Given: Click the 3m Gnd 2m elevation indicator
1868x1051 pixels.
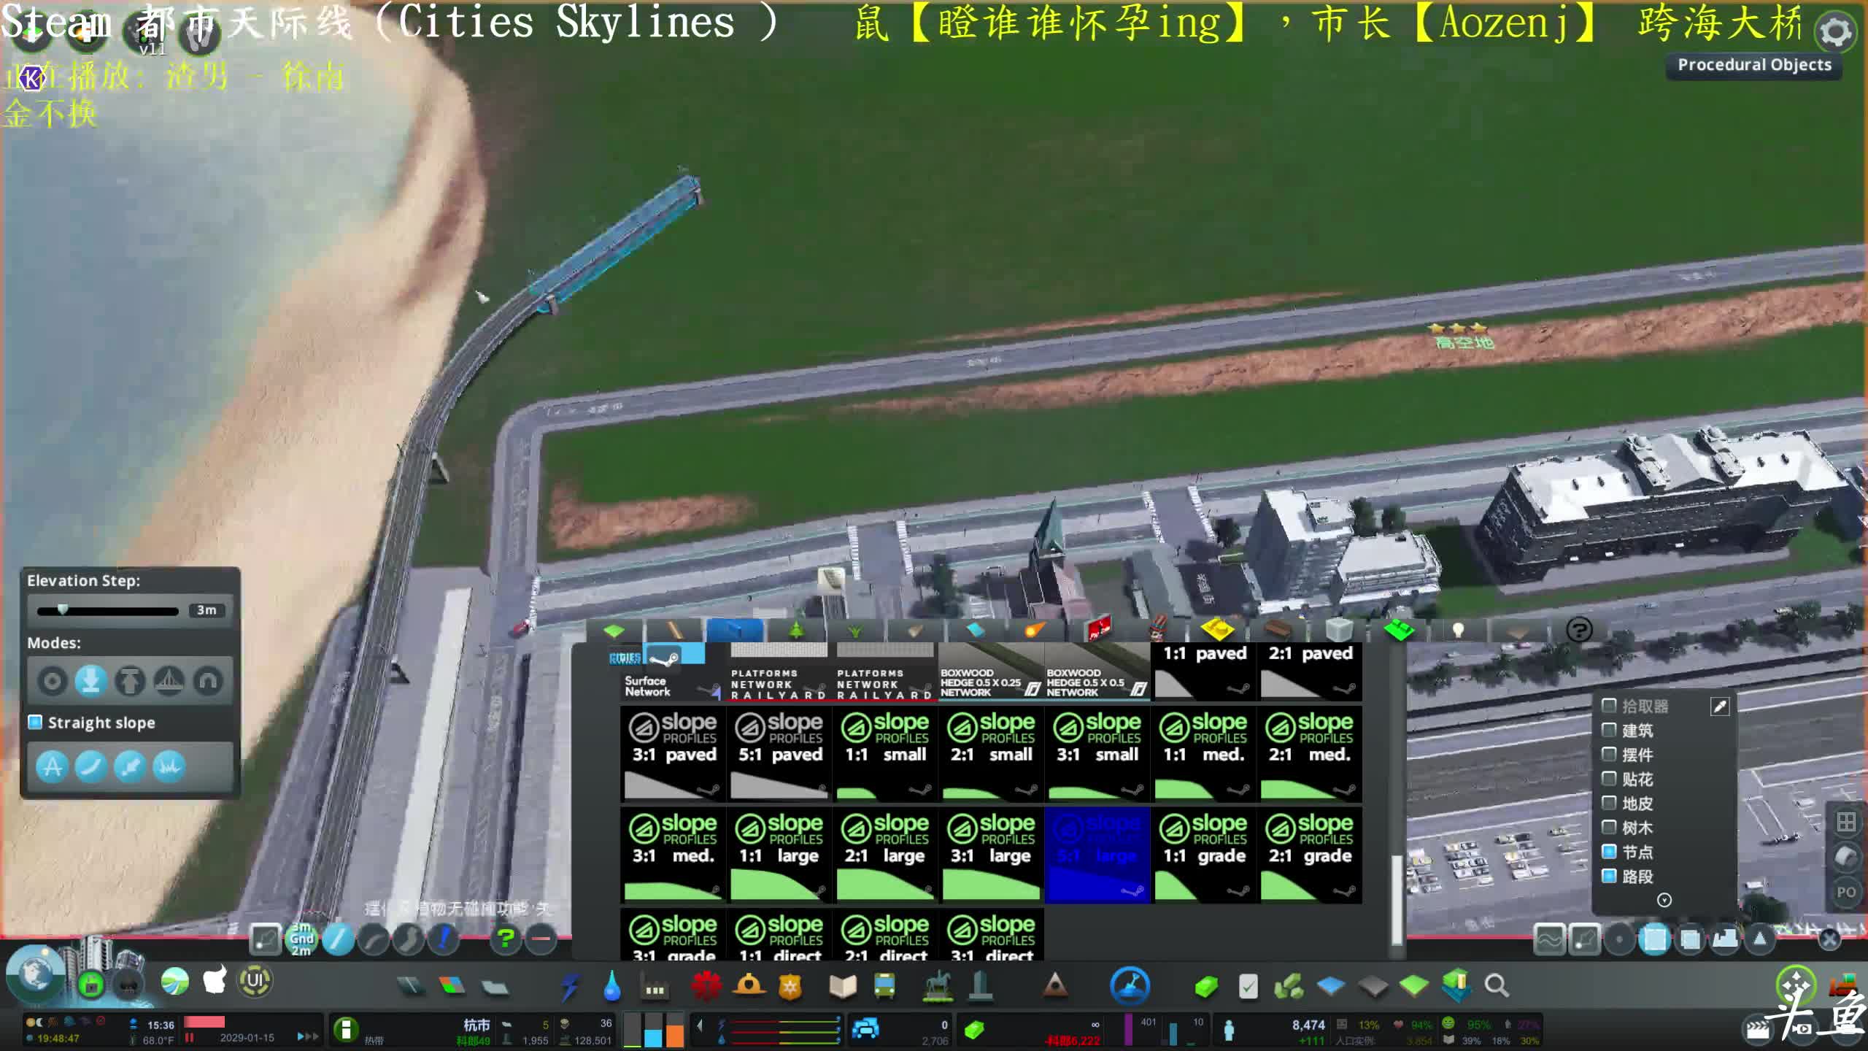Looking at the screenshot, I should coord(301,939).
